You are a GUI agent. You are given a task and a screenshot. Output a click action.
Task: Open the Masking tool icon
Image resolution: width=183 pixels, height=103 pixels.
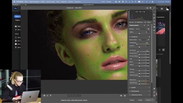pyautogui.click(x=154, y=21)
